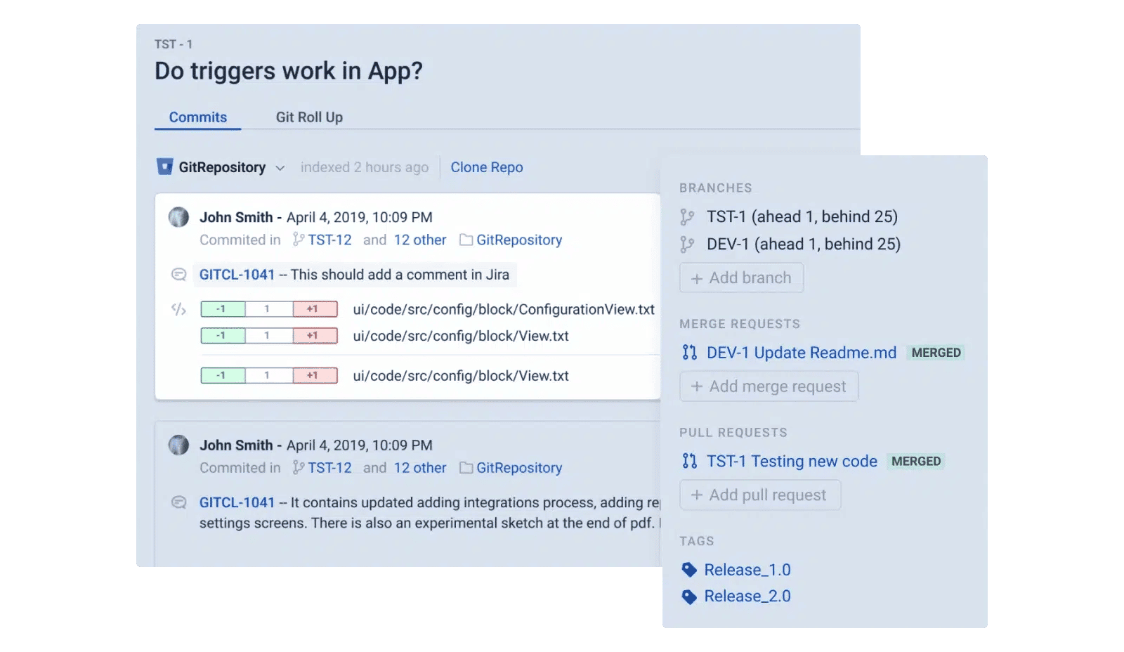
Task: Select the tag icon for Release_1.0
Action: 691,570
